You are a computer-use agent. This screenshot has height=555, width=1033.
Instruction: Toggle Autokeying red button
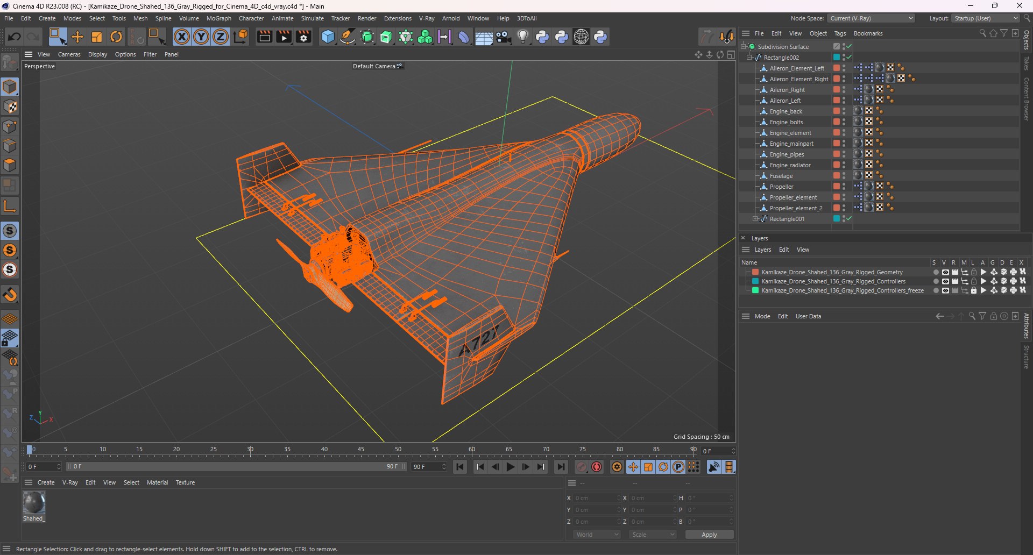pyautogui.click(x=597, y=467)
